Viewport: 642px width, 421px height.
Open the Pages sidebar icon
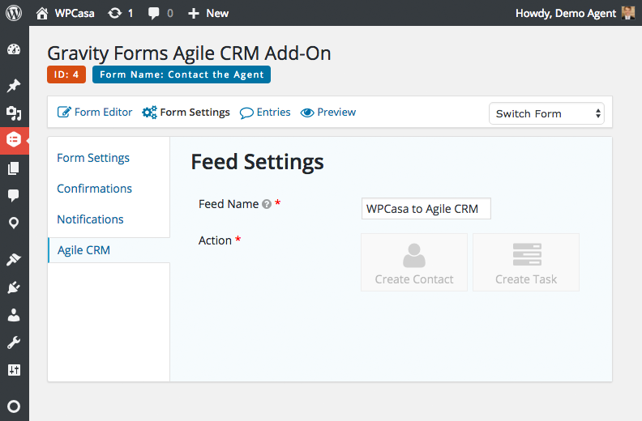tap(14, 168)
